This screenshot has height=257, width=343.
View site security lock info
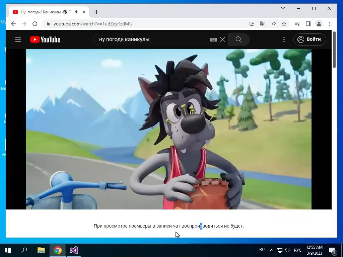point(48,24)
